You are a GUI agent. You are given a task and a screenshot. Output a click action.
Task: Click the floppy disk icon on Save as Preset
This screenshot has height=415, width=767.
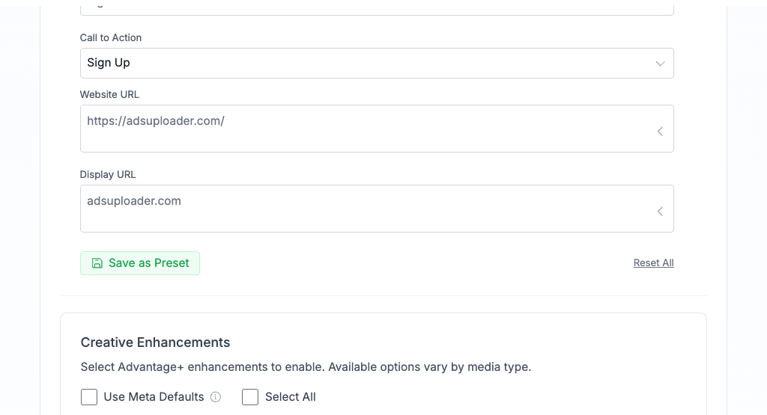pos(97,263)
